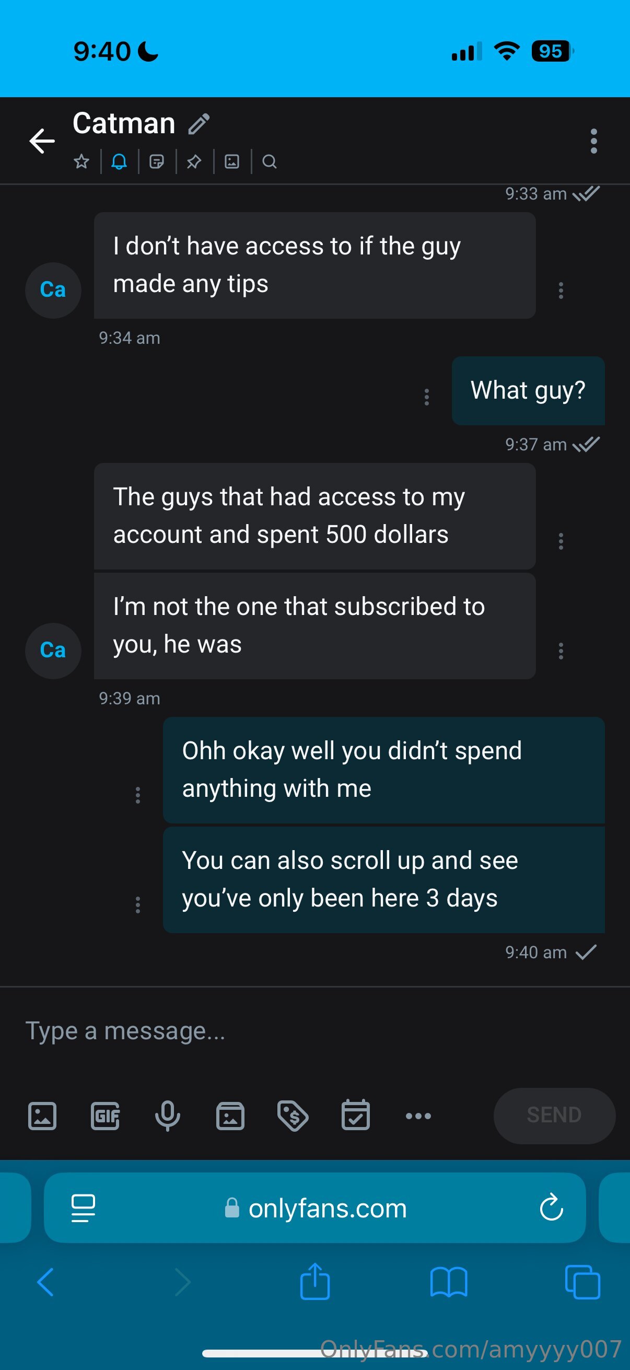Toggle the favorite star for Catman
This screenshot has height=1370, width=630.
pos(81,161)
